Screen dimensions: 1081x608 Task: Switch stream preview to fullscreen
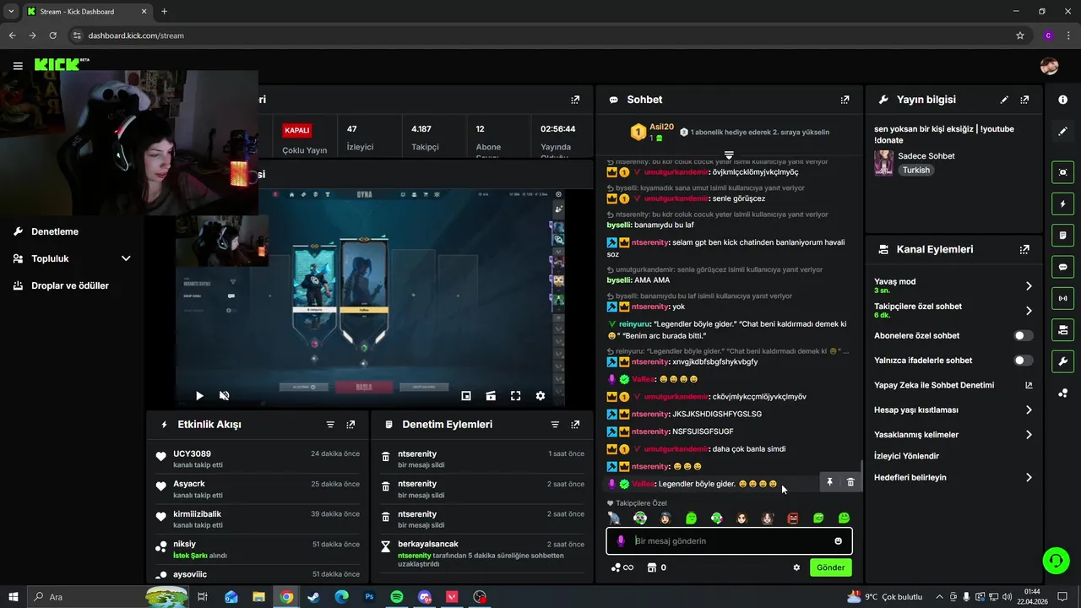tap(516, 395)
